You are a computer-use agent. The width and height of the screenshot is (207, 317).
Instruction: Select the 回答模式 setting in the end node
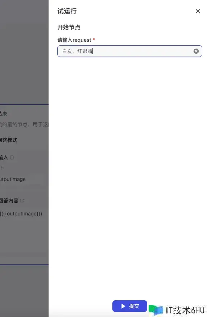pos(8,140)
